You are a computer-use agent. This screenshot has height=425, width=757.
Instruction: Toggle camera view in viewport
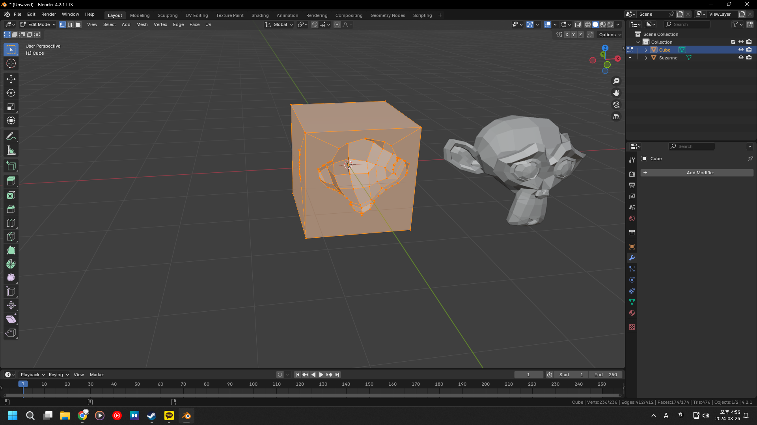click(616, 105)
